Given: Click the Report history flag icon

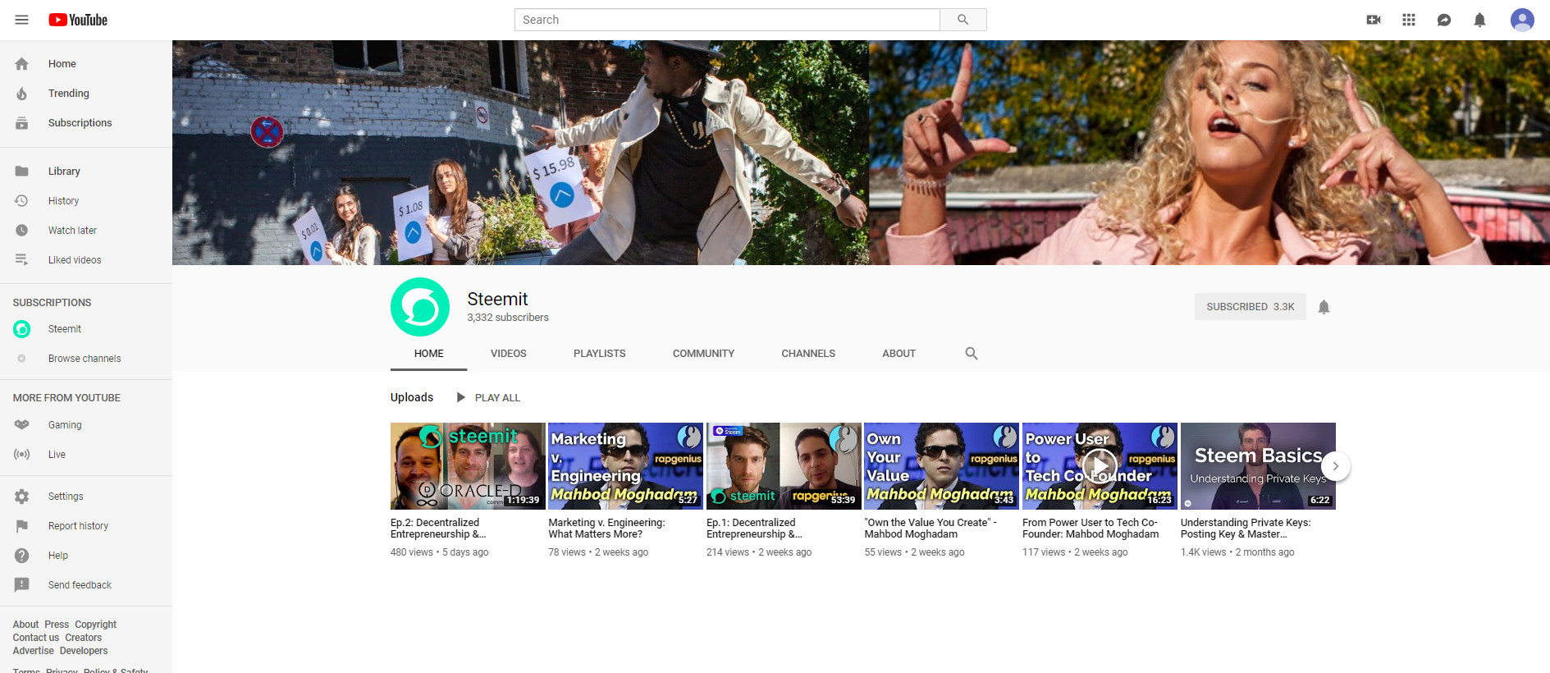Looking at the screenshot, I should (22, 526).
